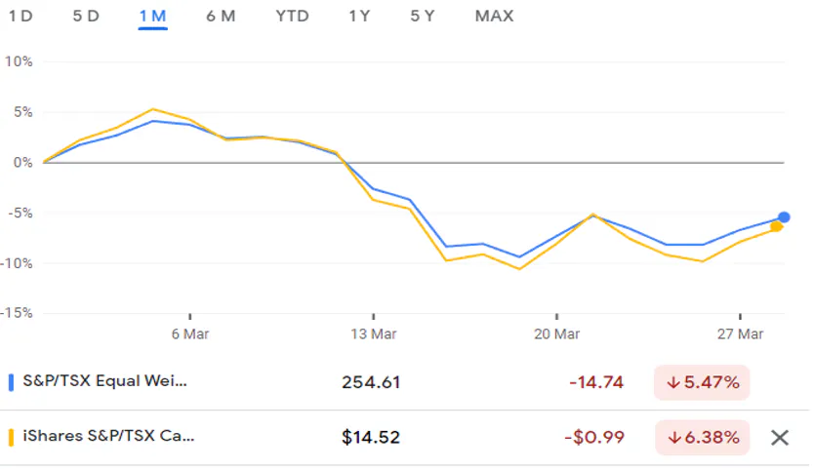
Task: Select the active 1 M range tab
Action: (153, 16)
